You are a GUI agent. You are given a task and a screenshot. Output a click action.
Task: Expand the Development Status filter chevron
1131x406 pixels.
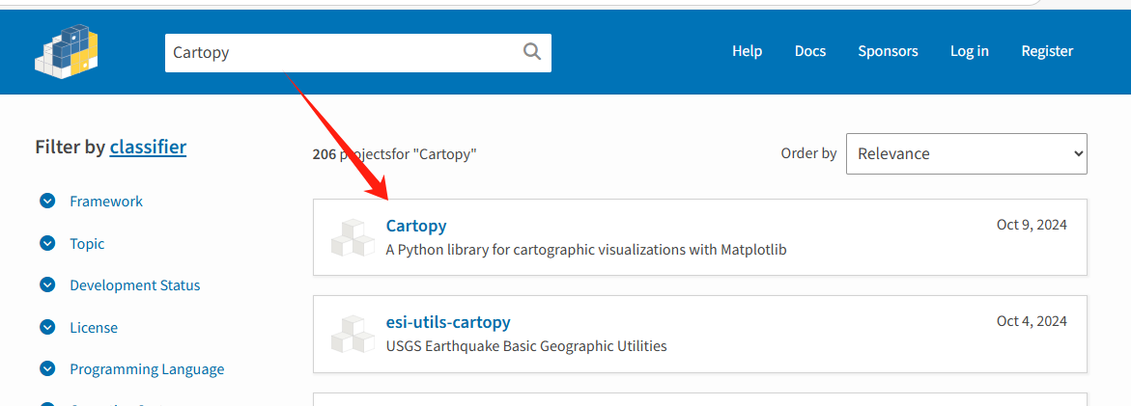click(x=47, y=285)
